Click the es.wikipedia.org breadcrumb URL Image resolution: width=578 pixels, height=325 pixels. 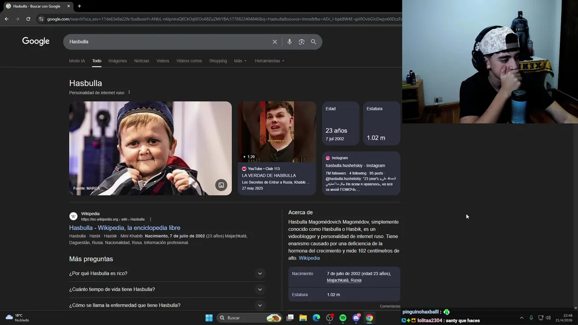tap(113, 219)
